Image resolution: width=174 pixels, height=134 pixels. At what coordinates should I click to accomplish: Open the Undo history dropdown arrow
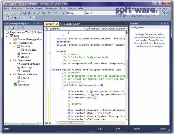tap(52, 13)
